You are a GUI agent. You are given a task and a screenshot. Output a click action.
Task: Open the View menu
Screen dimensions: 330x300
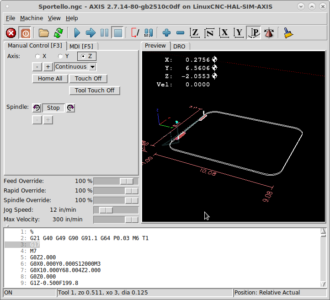[54, 18]
